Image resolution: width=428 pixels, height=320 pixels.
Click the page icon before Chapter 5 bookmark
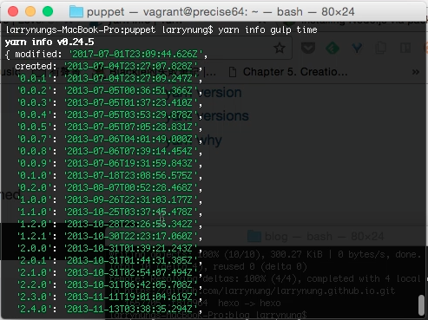(x=233, y=72)
